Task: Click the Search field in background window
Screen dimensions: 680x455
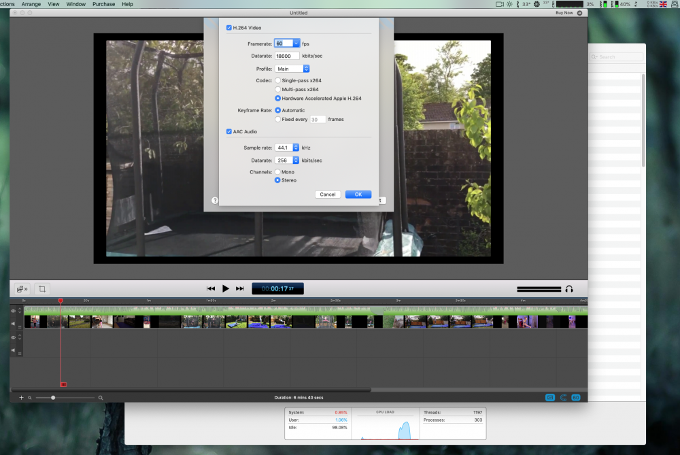Action: pos(616,57)
